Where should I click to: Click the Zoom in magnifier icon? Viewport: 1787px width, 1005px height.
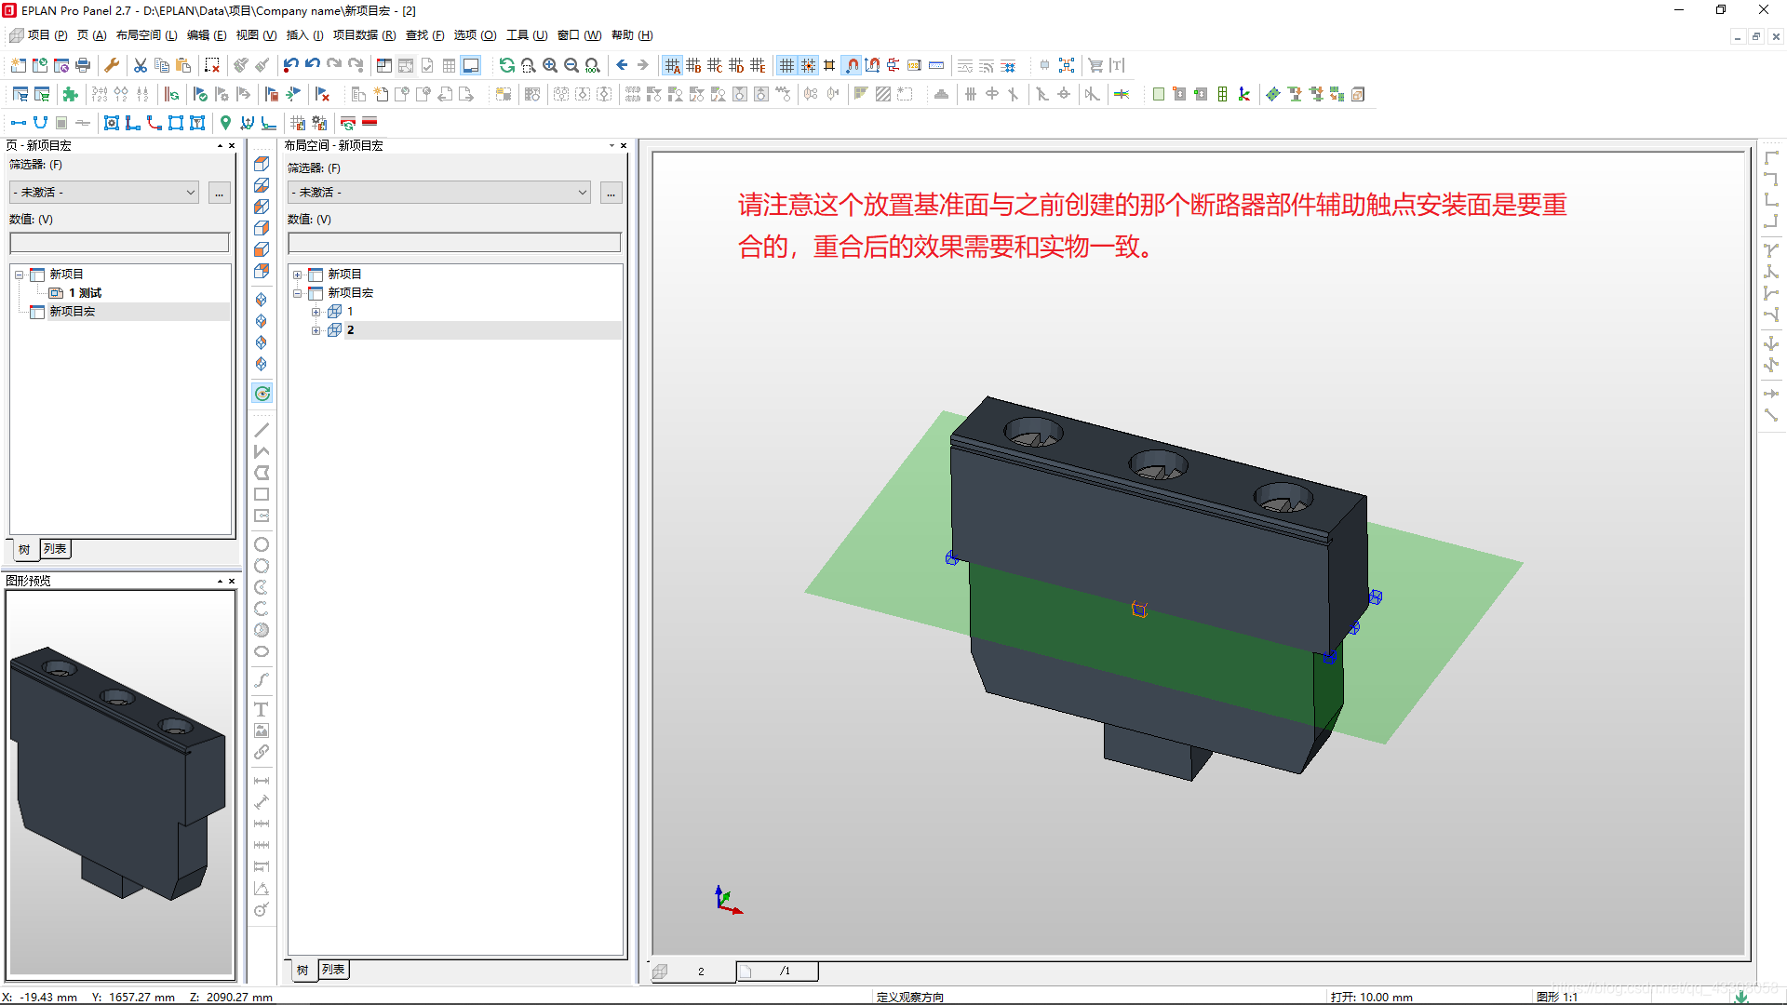point(550,65)
